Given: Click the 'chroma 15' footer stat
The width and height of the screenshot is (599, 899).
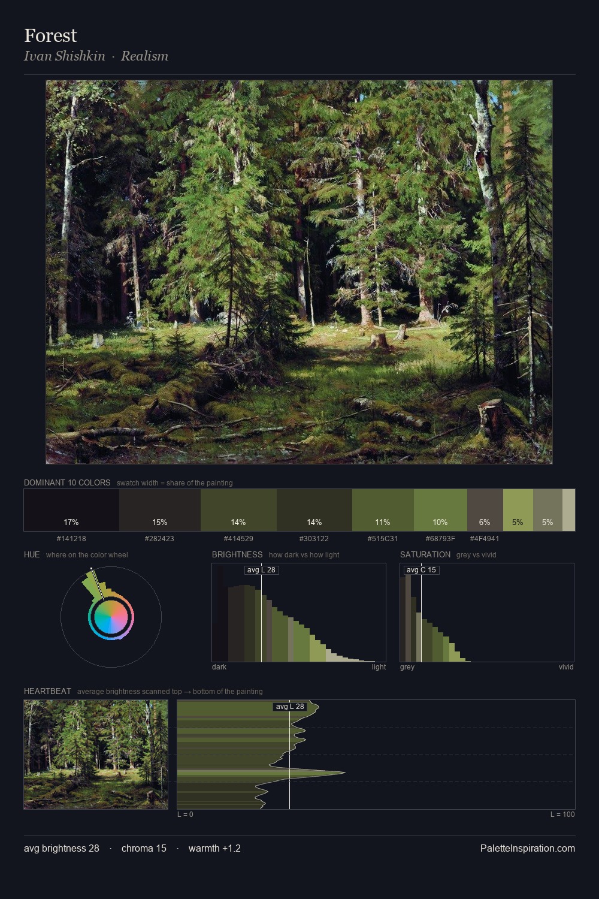Looking at the screenshot, I should [x=144, y=848].
